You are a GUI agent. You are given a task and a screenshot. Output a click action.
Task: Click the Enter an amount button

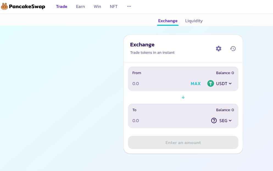click(x=183, y=142)
